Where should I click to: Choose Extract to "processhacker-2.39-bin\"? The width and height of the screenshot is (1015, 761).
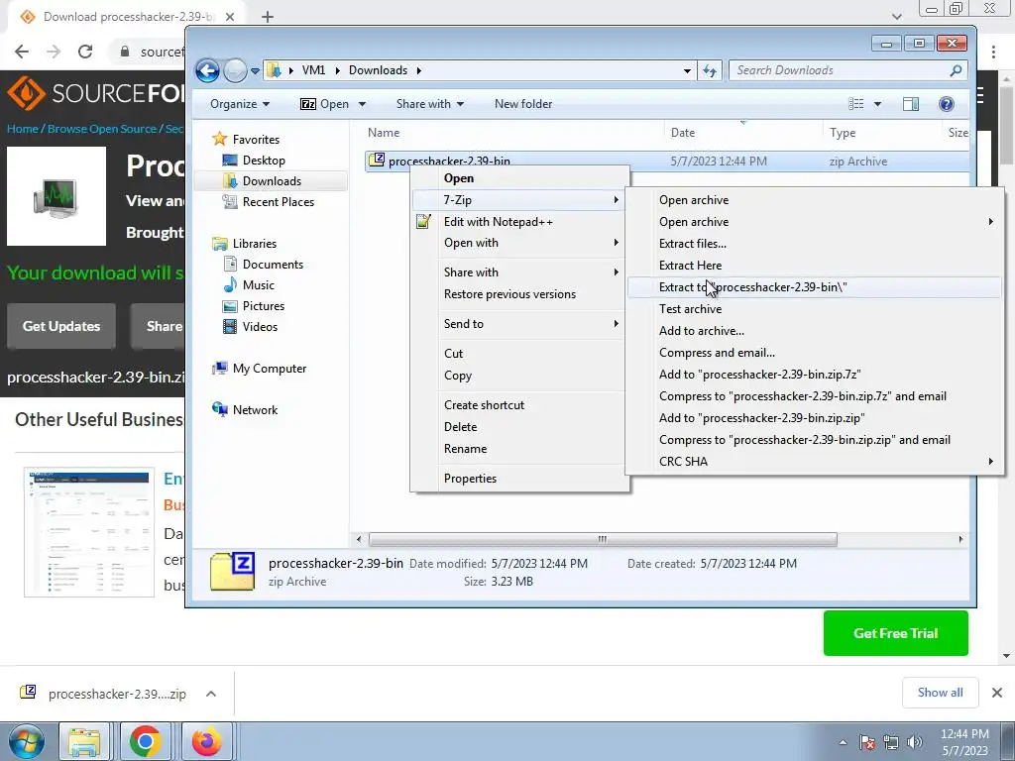coord(815,287)
